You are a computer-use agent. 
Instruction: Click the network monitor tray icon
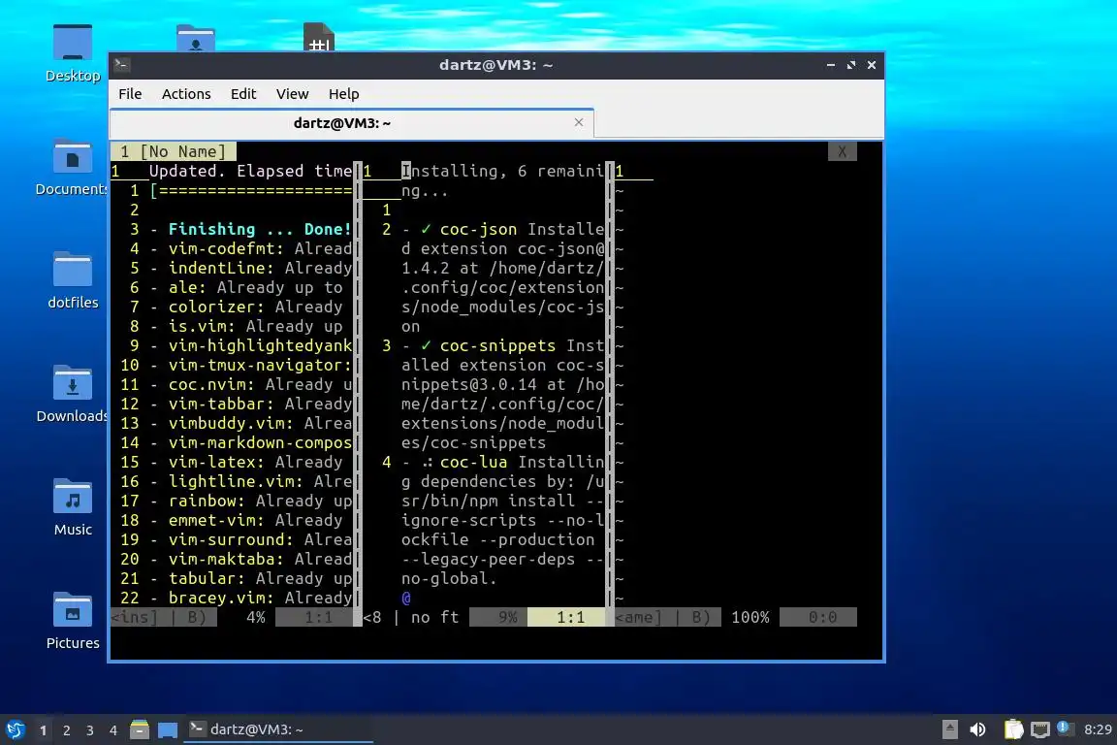(1040, 729)
